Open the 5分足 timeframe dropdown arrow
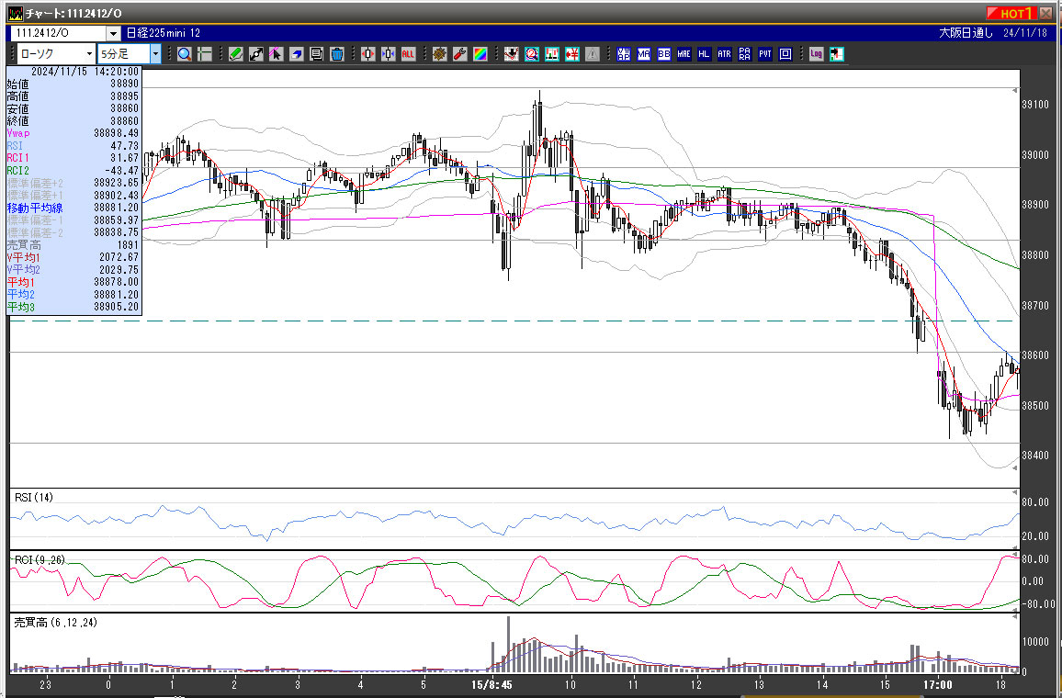Viewport: 1062px width, 698px height. click(155, 54)
